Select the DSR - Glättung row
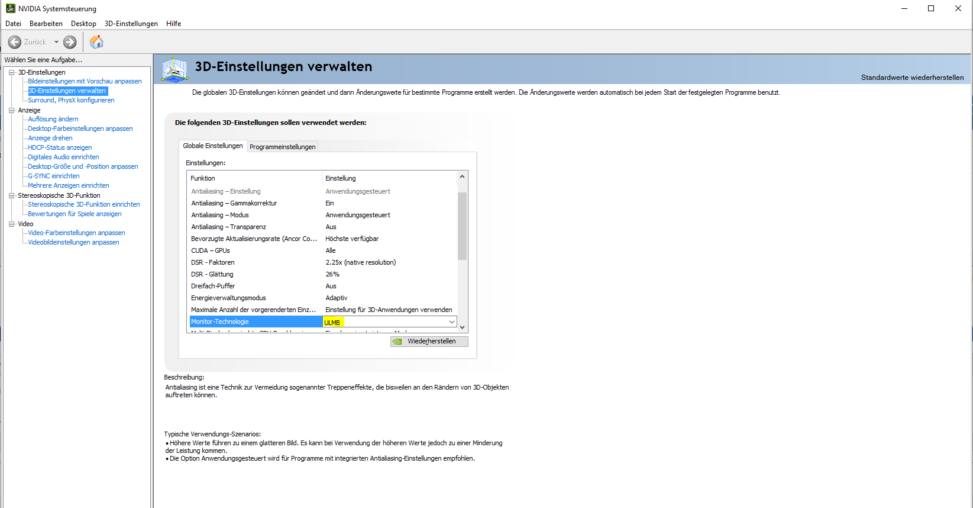973x508 pixels. 323,274
